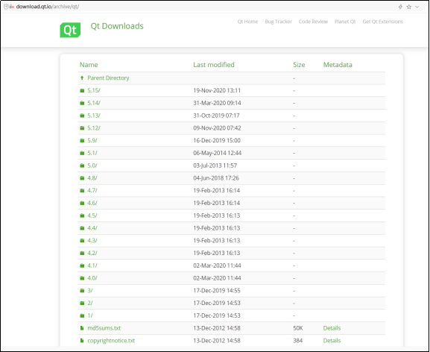Open the 1/ directory link
The height and width of the screenshot is (352, 430).
(x=90, y=315)
